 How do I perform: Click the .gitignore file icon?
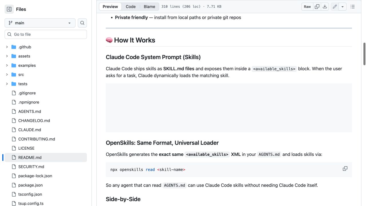click(14, 93)
